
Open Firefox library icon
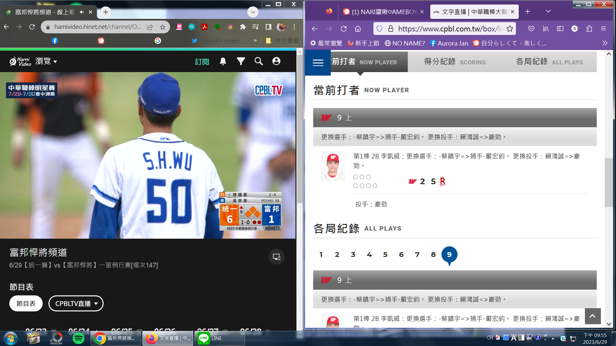coord(546,29)
